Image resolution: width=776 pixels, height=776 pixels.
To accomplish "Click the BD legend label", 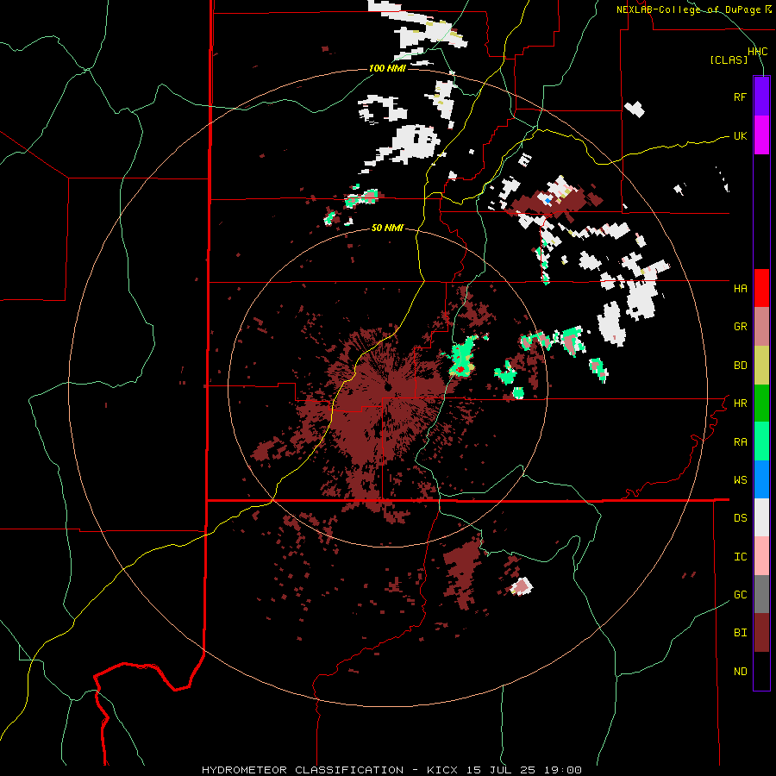I will pos(740,366).
